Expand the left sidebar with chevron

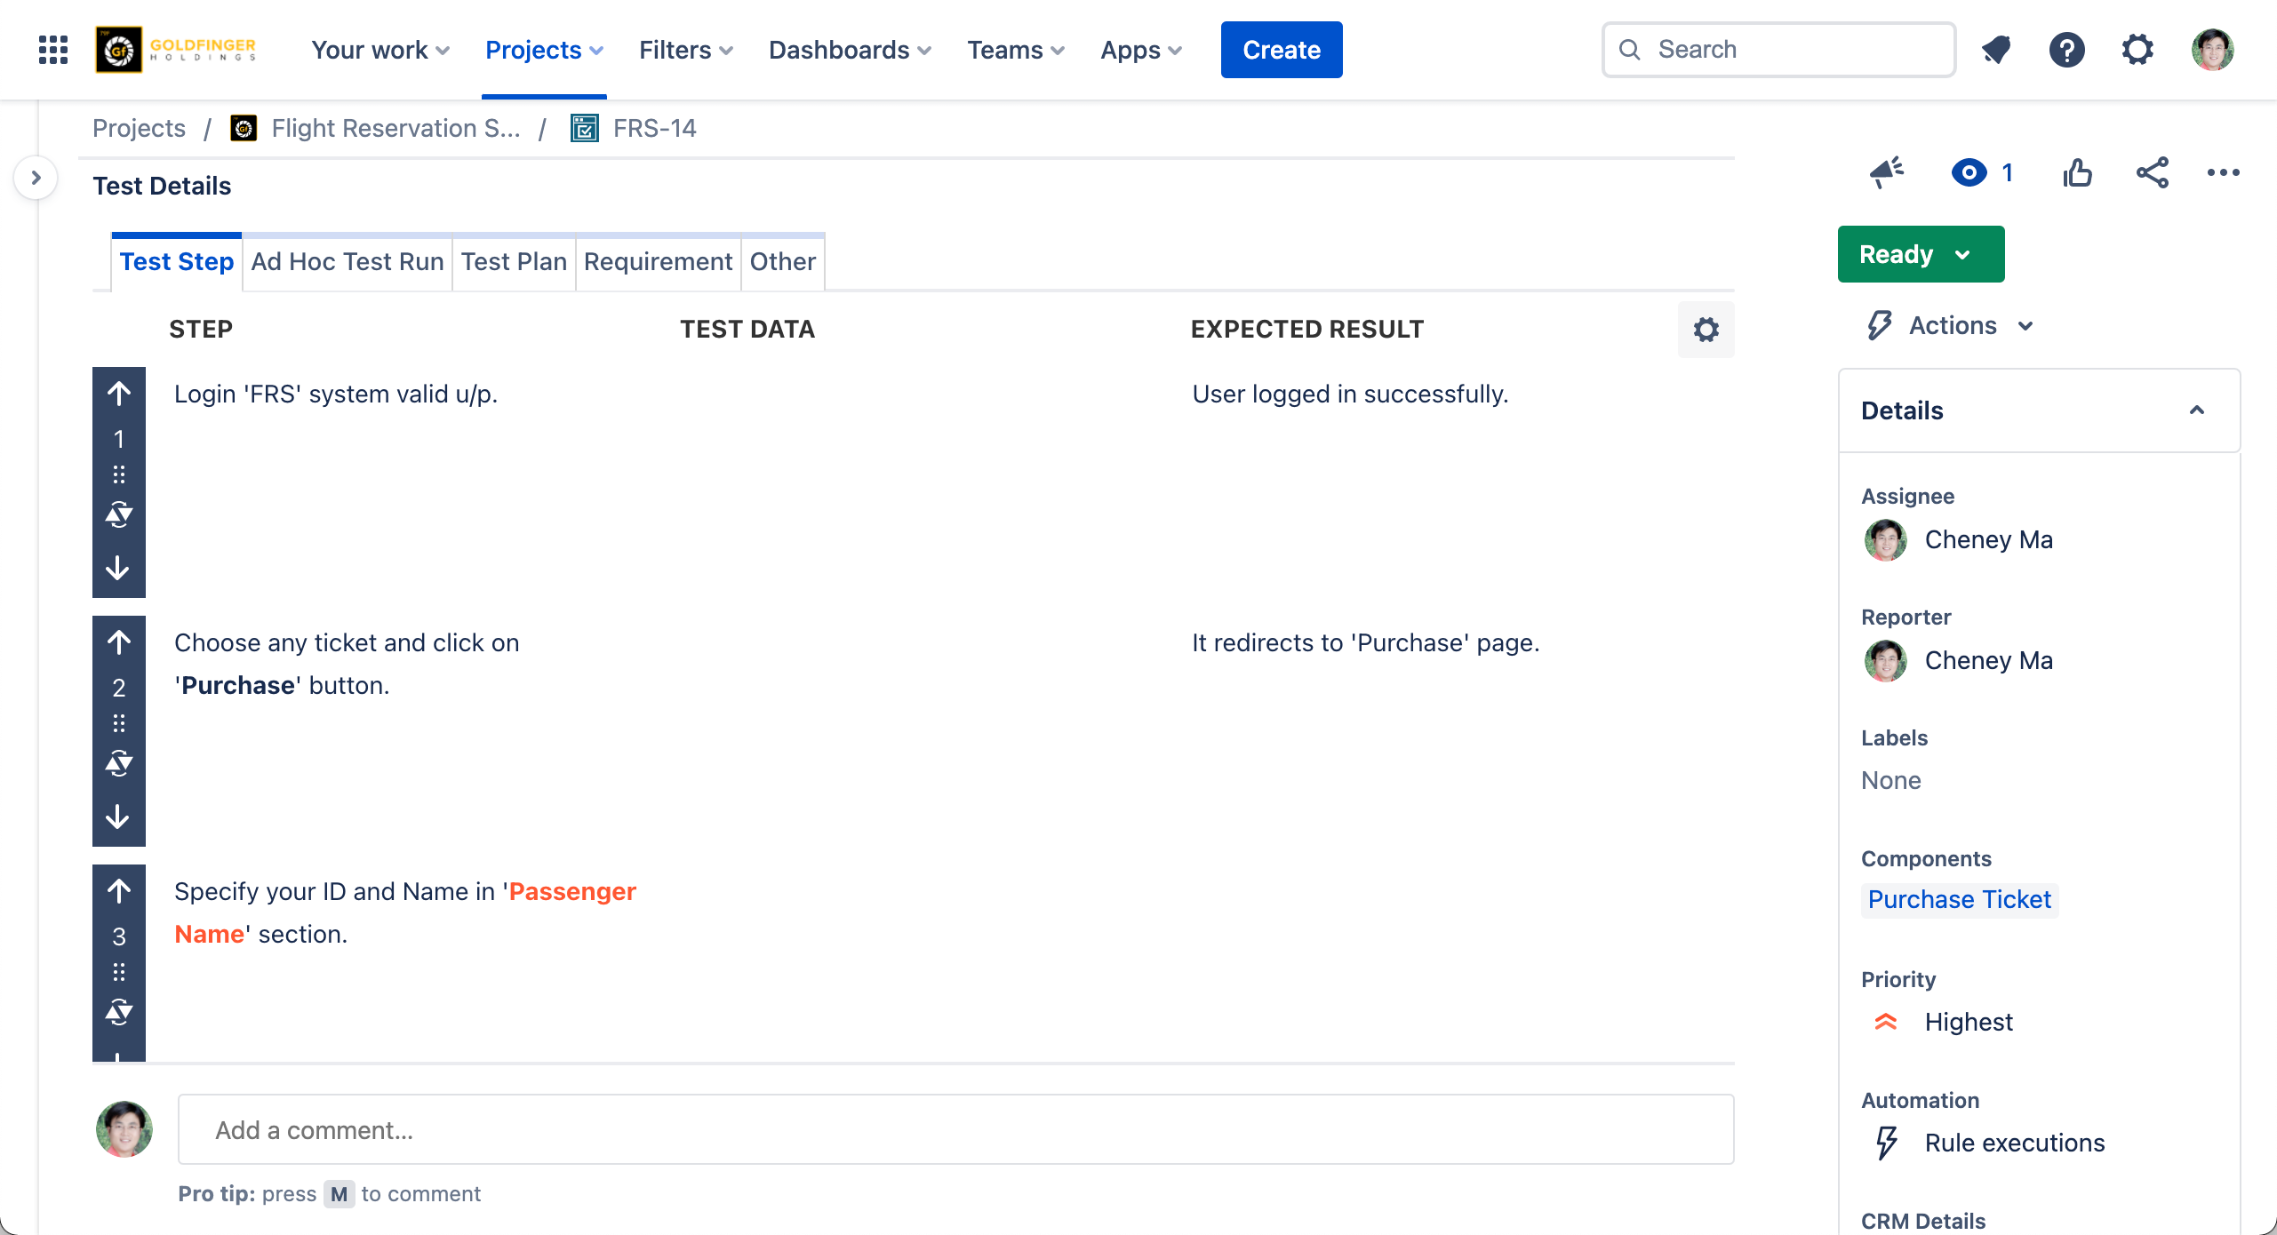click(x=36, y=178)
